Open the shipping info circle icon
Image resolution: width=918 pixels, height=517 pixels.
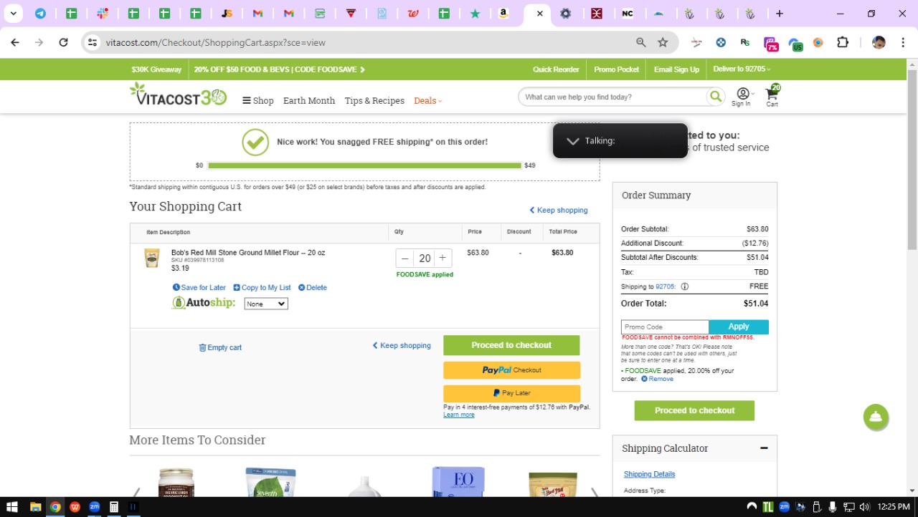tap(684, 286)
